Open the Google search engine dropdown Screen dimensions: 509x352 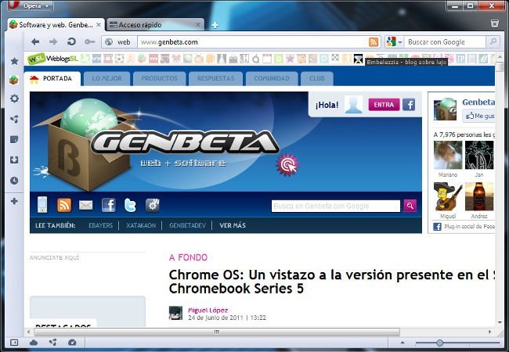click(394, 41)
